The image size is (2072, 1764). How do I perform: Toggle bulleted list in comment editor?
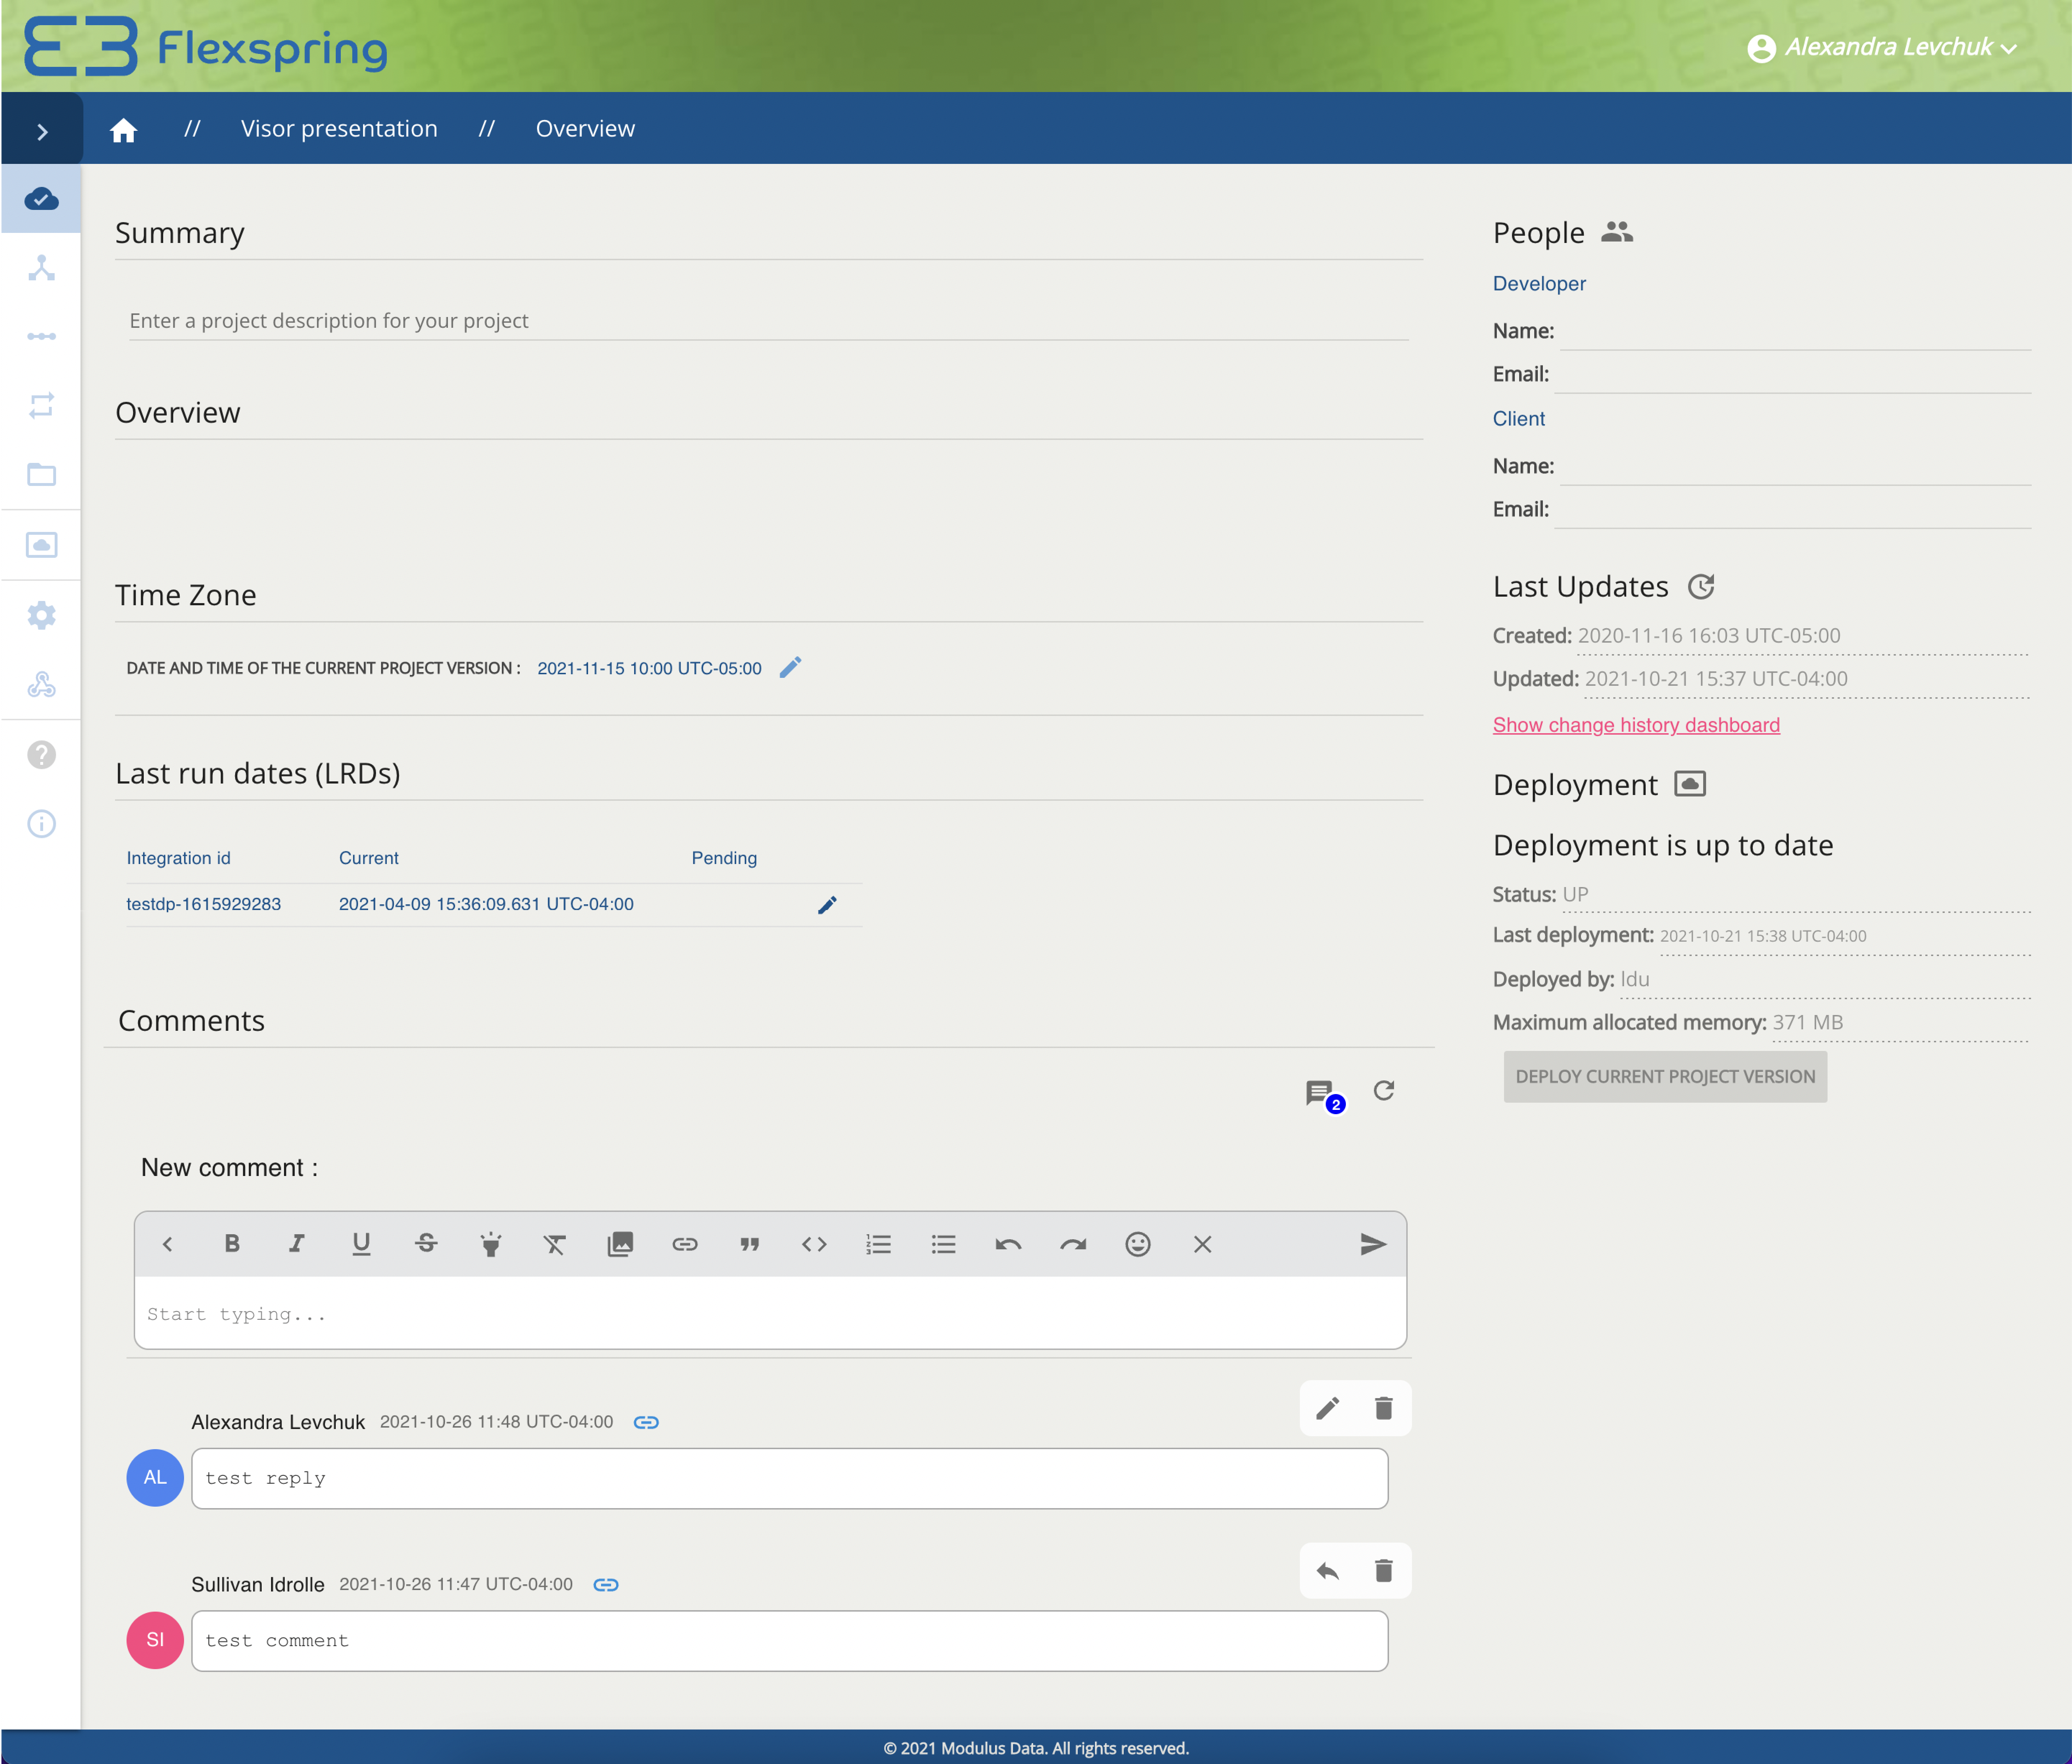[943, 1244]
